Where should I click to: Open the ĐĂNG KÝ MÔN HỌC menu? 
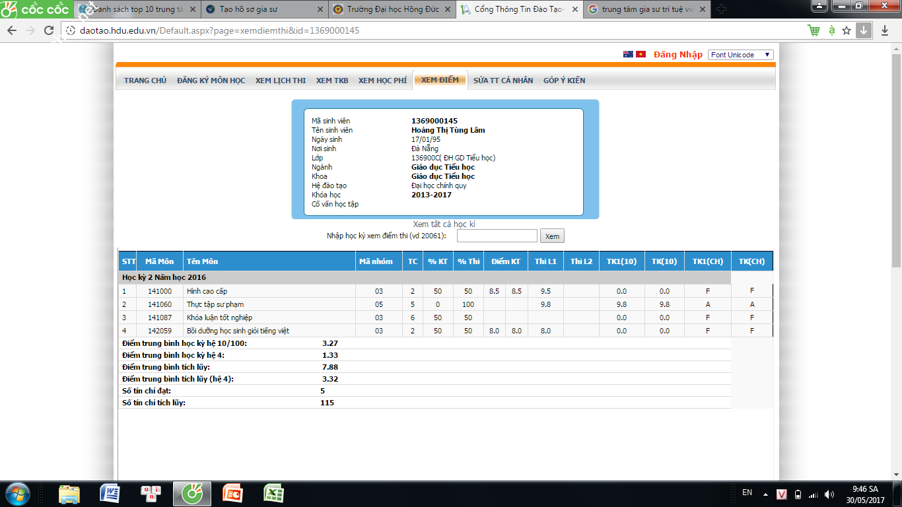[x=211, y=81]
